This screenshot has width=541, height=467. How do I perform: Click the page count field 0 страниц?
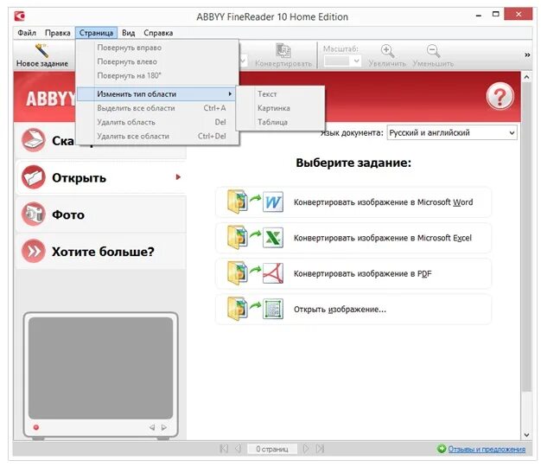pos(272,449)
